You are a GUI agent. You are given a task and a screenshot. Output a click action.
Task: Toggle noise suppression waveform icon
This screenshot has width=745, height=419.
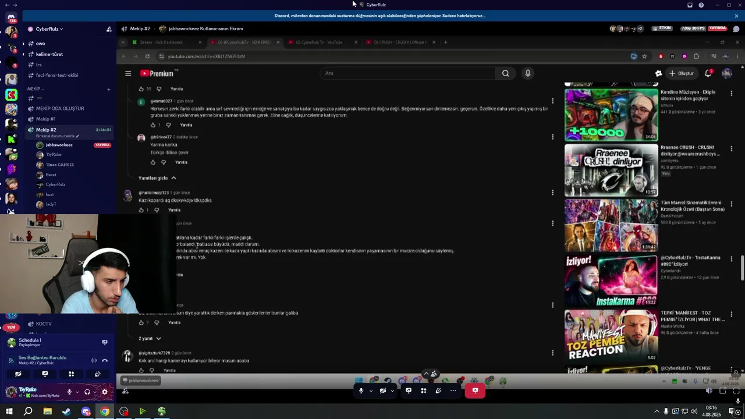[x=94, y=360]
